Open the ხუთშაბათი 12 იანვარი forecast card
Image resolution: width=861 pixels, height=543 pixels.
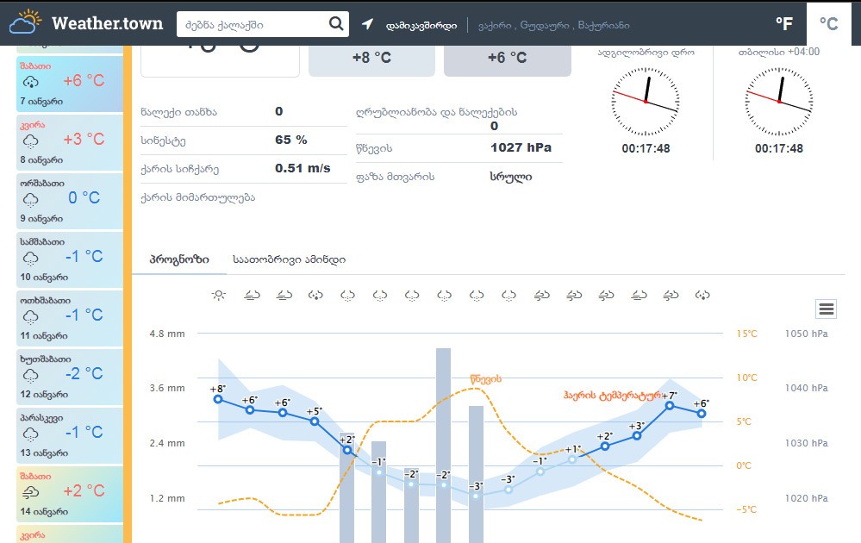tap(70, 378)
